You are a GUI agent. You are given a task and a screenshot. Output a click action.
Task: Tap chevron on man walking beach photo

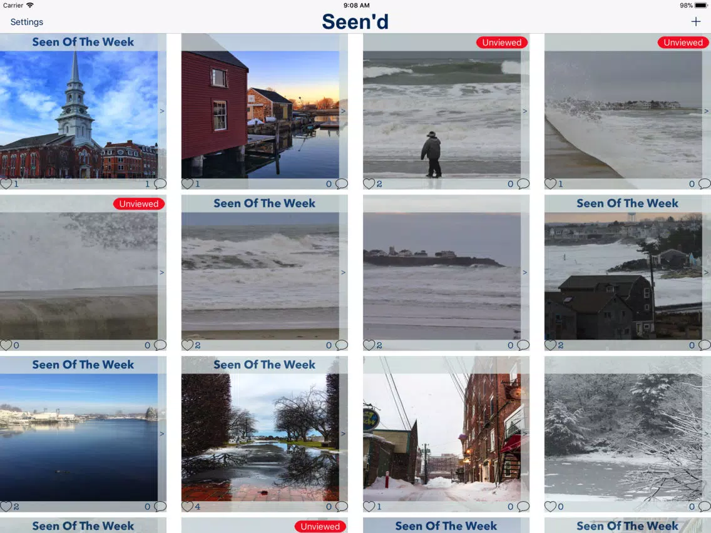point(524,111)
